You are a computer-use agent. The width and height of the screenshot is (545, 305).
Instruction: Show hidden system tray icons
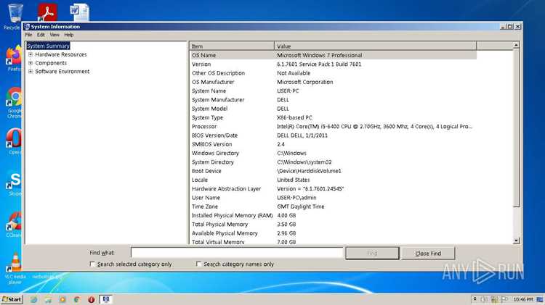tap(475, 299)
